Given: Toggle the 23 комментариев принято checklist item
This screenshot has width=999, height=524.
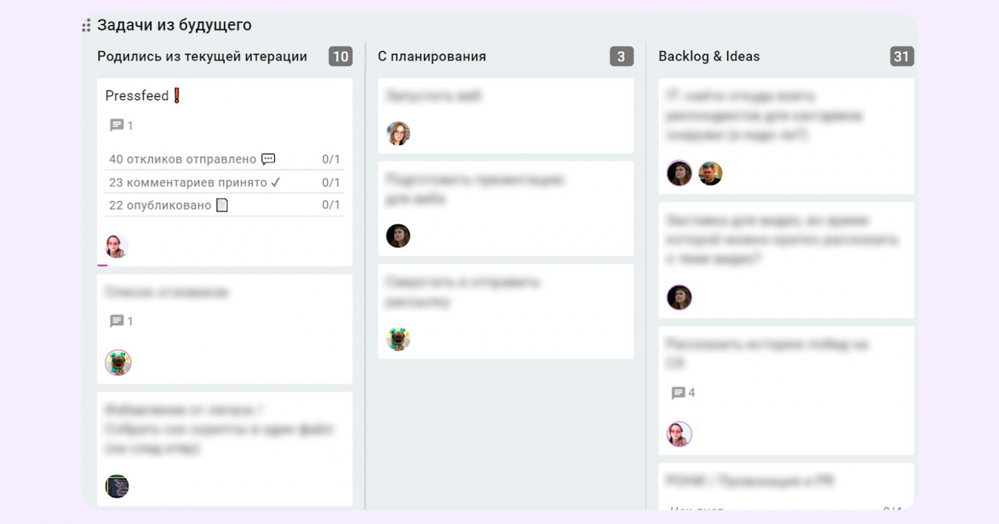Looking at the screenshot, I should pyautogui.click(x=187, y=183).
